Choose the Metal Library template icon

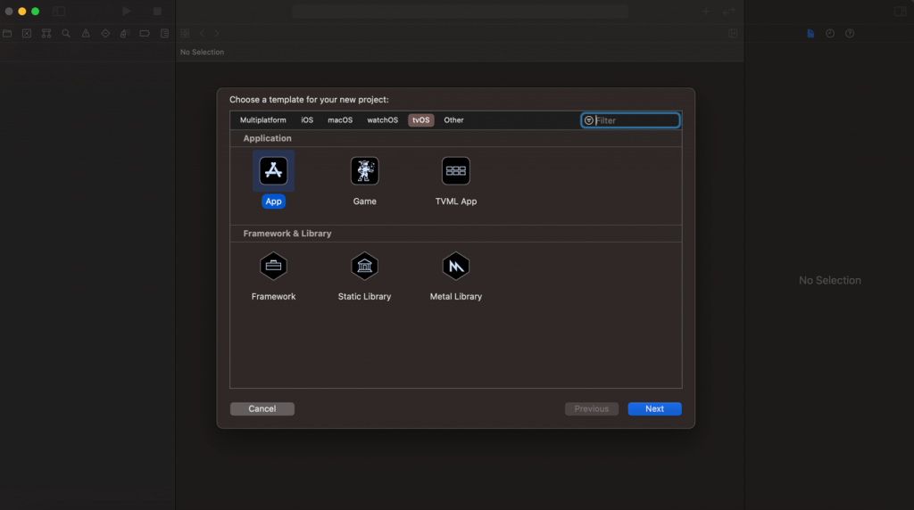456,266
